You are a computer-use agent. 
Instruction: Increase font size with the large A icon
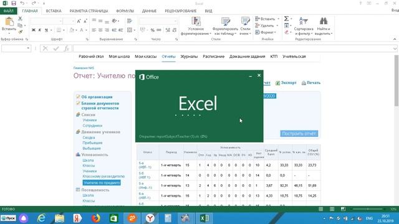(79, 21)
